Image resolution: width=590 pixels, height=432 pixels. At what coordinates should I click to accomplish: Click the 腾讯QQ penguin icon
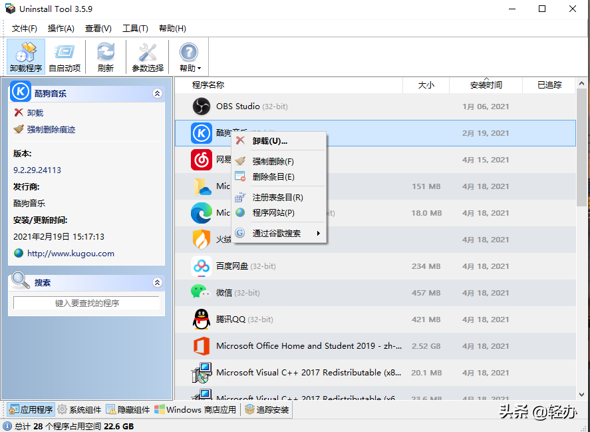pyautogui.click(x=202, y=320)
